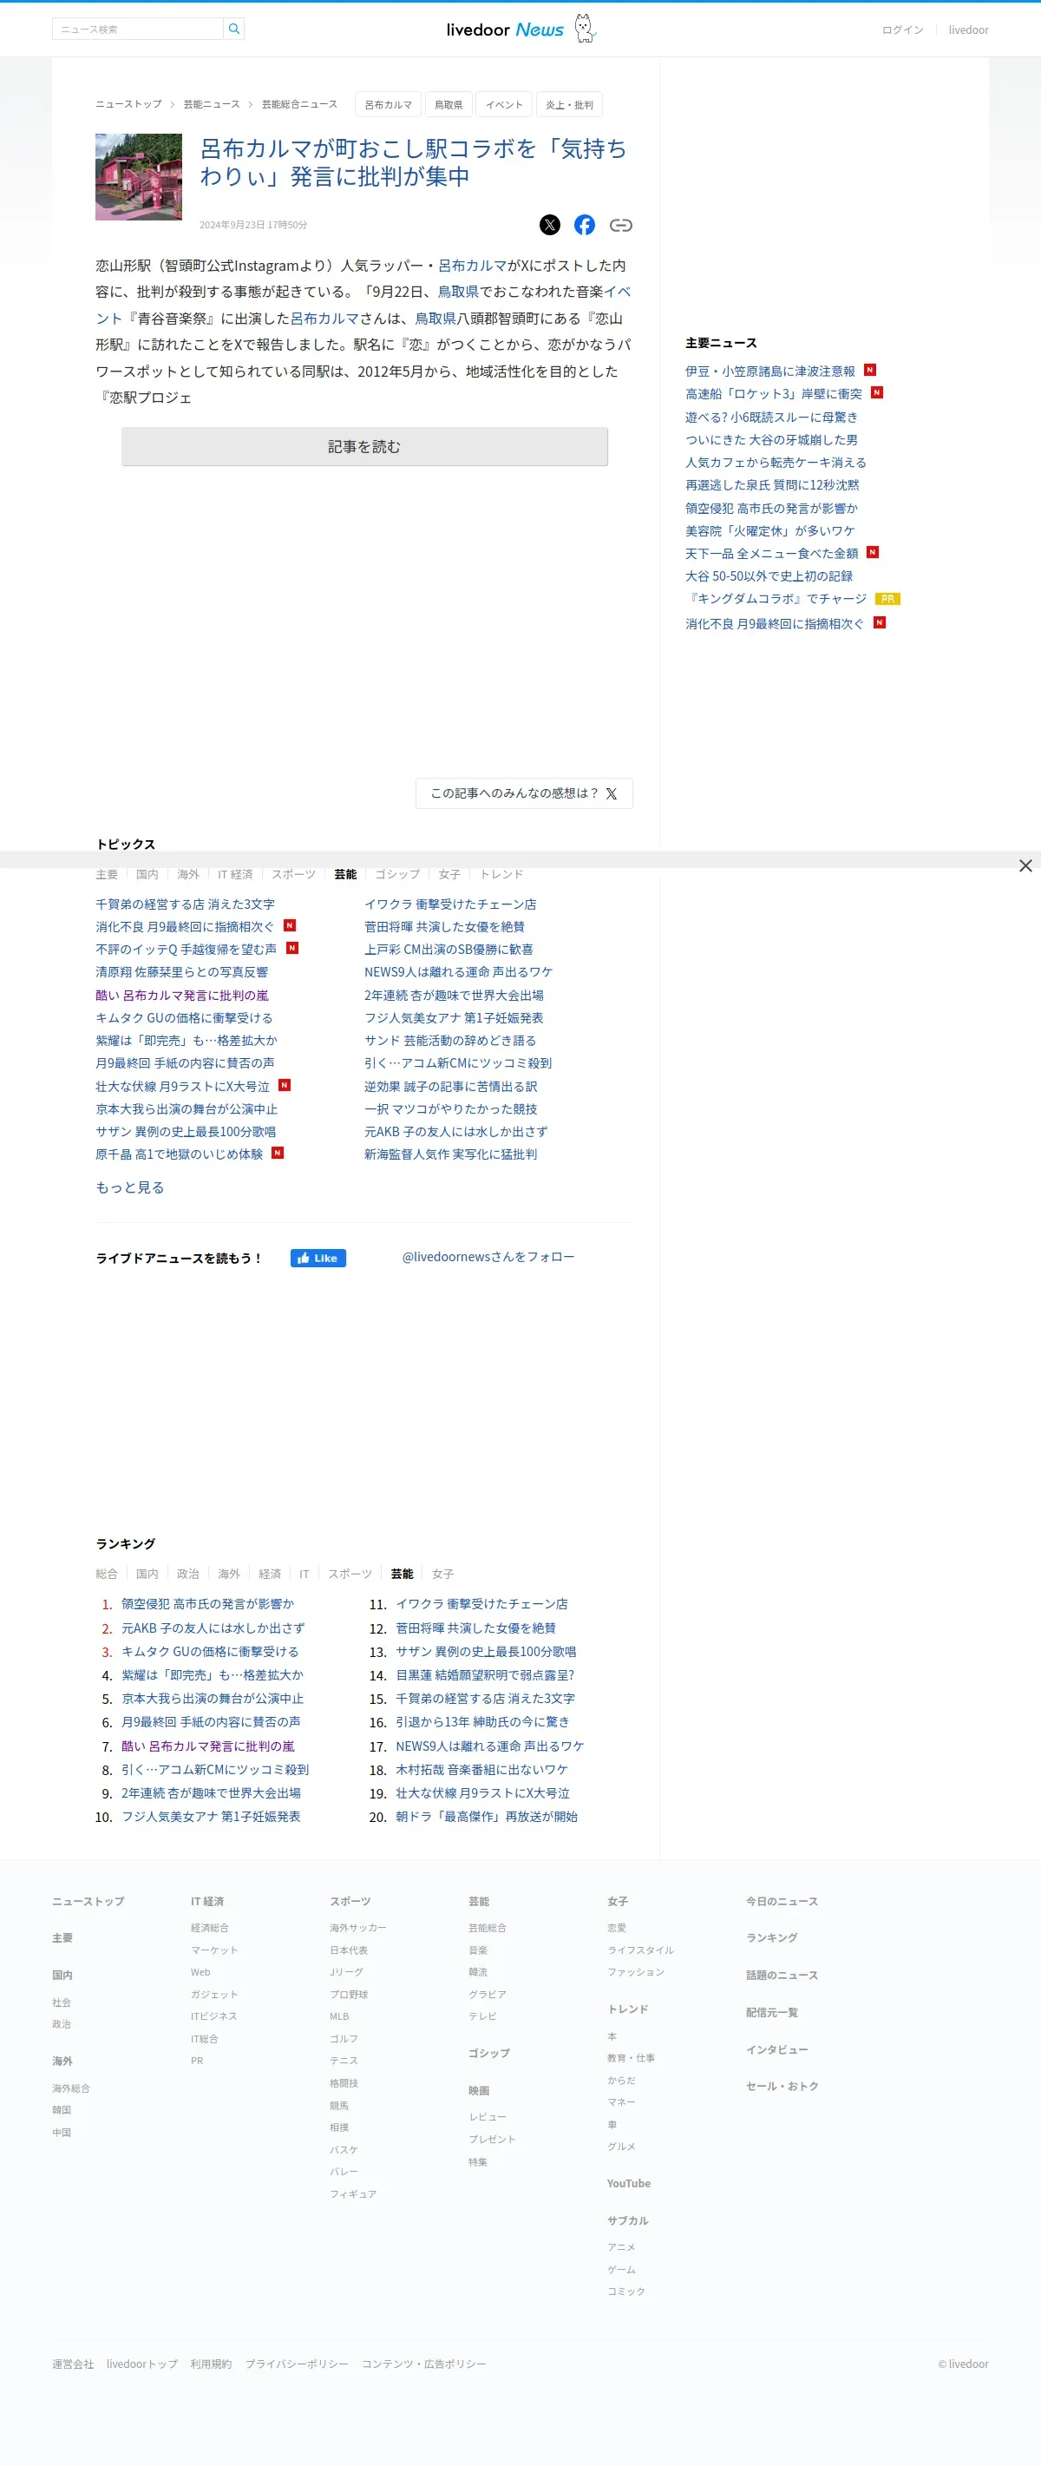
Task: Open 新海監督人気作 実写化に猛批判 topic
Action: point(450,1154)
